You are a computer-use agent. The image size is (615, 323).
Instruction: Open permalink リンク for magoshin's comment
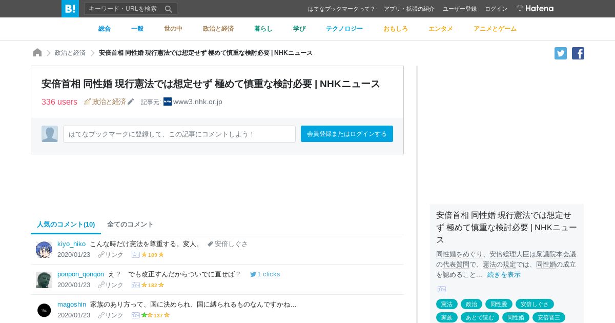(111, 315)
